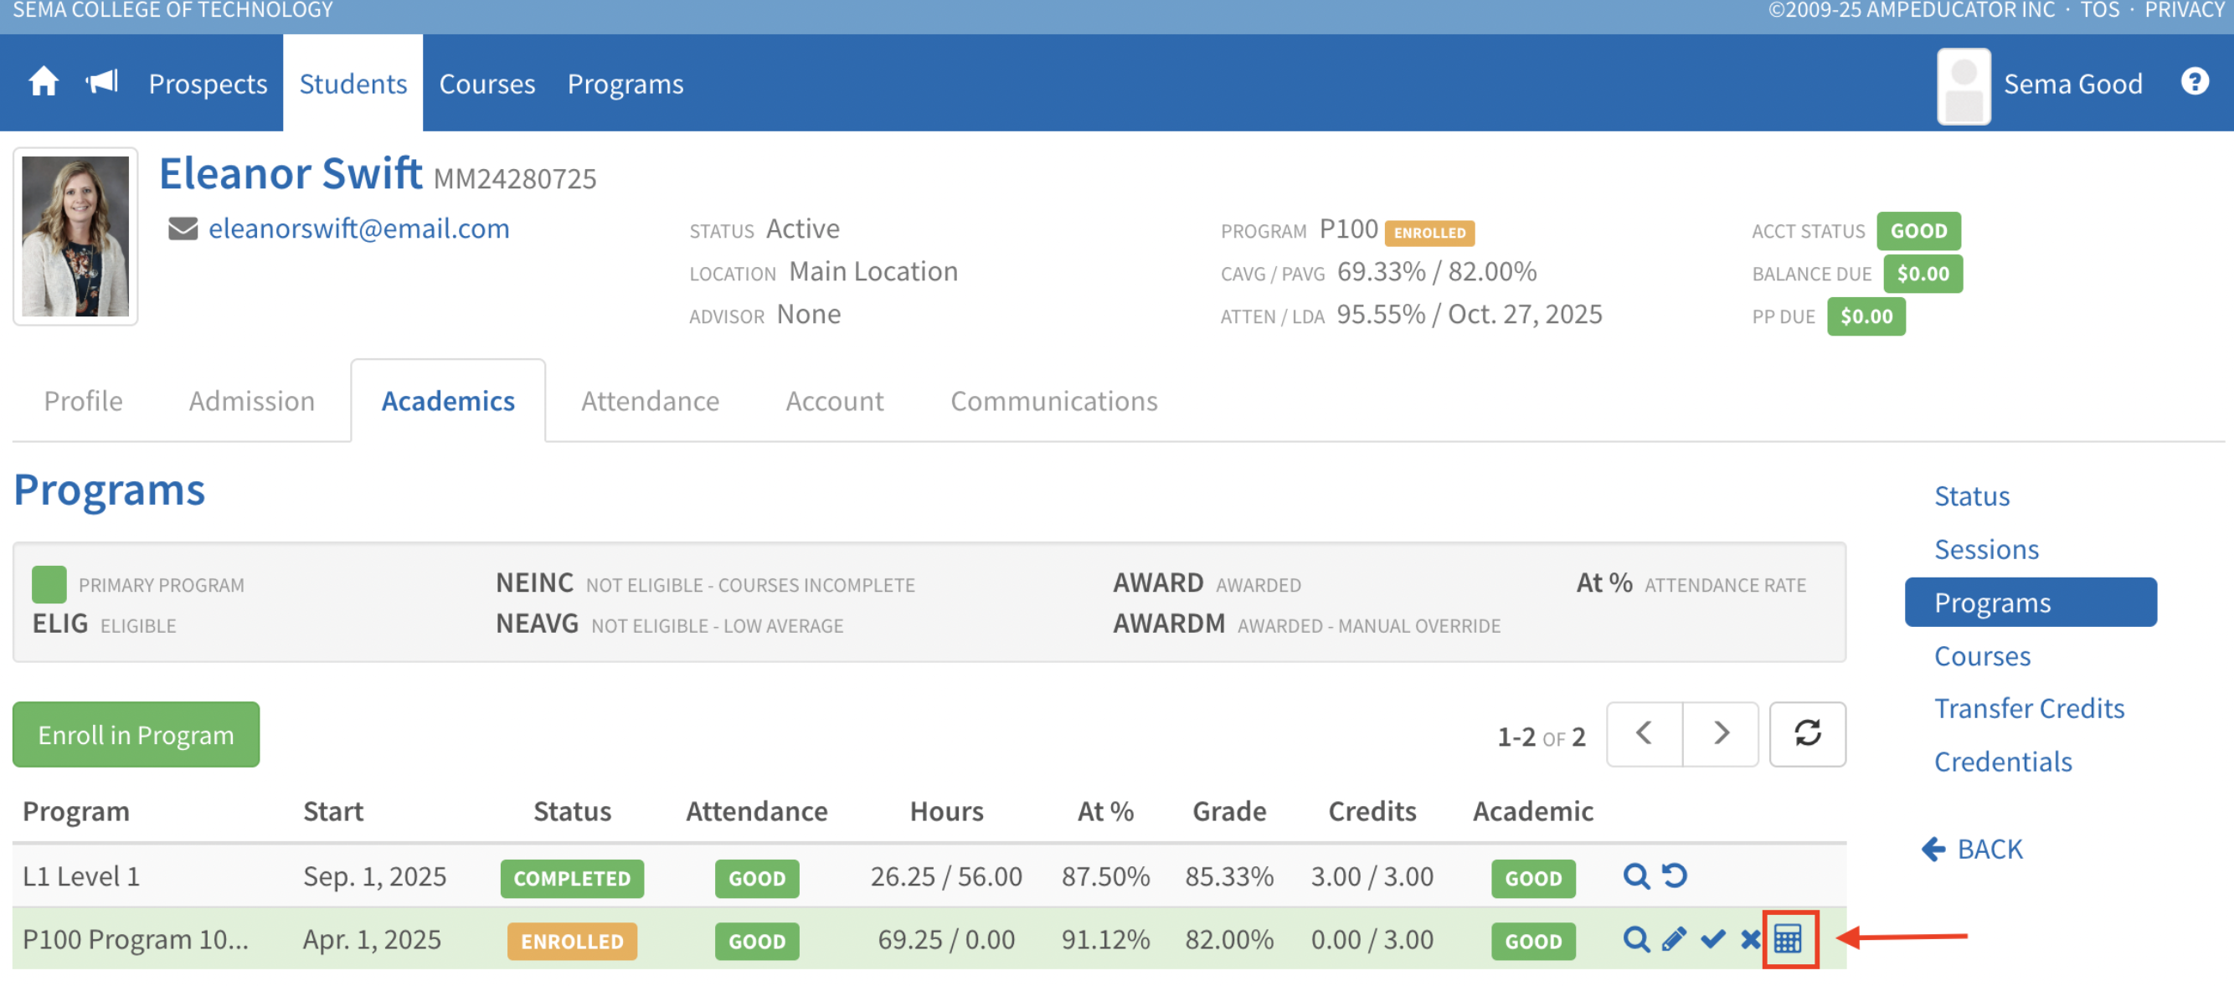The image size is (2234, 986).
Task: Click the undo arrow icon for L1 Level 1
Action: [x=1675, y=876]
